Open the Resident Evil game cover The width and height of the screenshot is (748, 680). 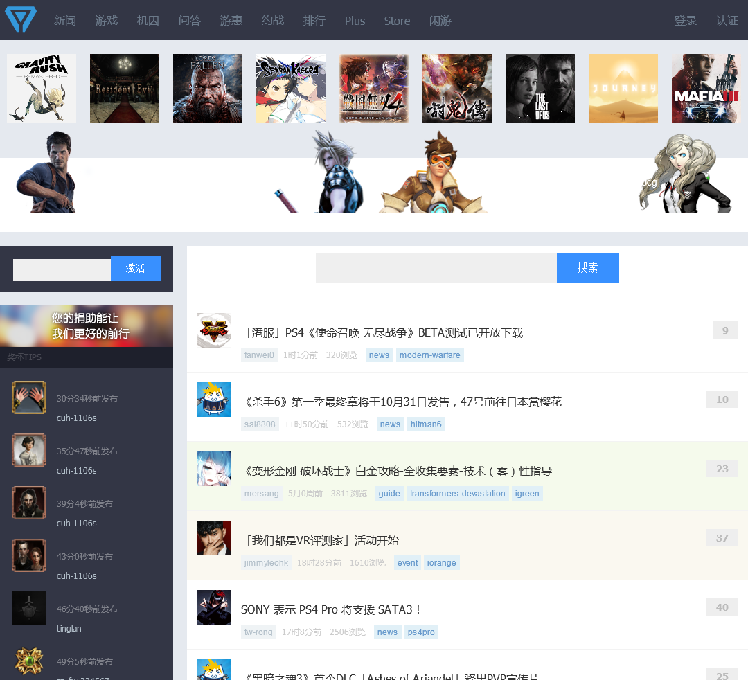pos(125,89)
